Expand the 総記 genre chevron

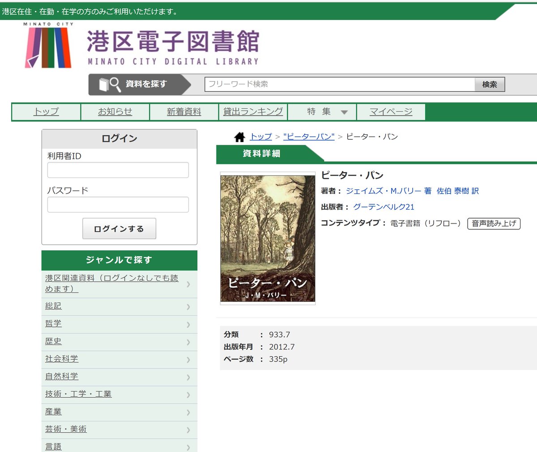pos(188,307)
